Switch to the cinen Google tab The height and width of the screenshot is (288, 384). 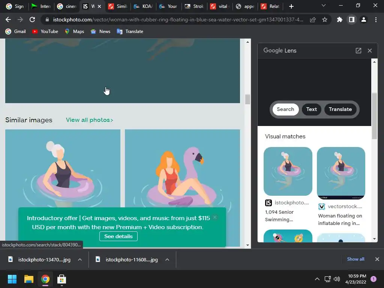click(67, 6)
